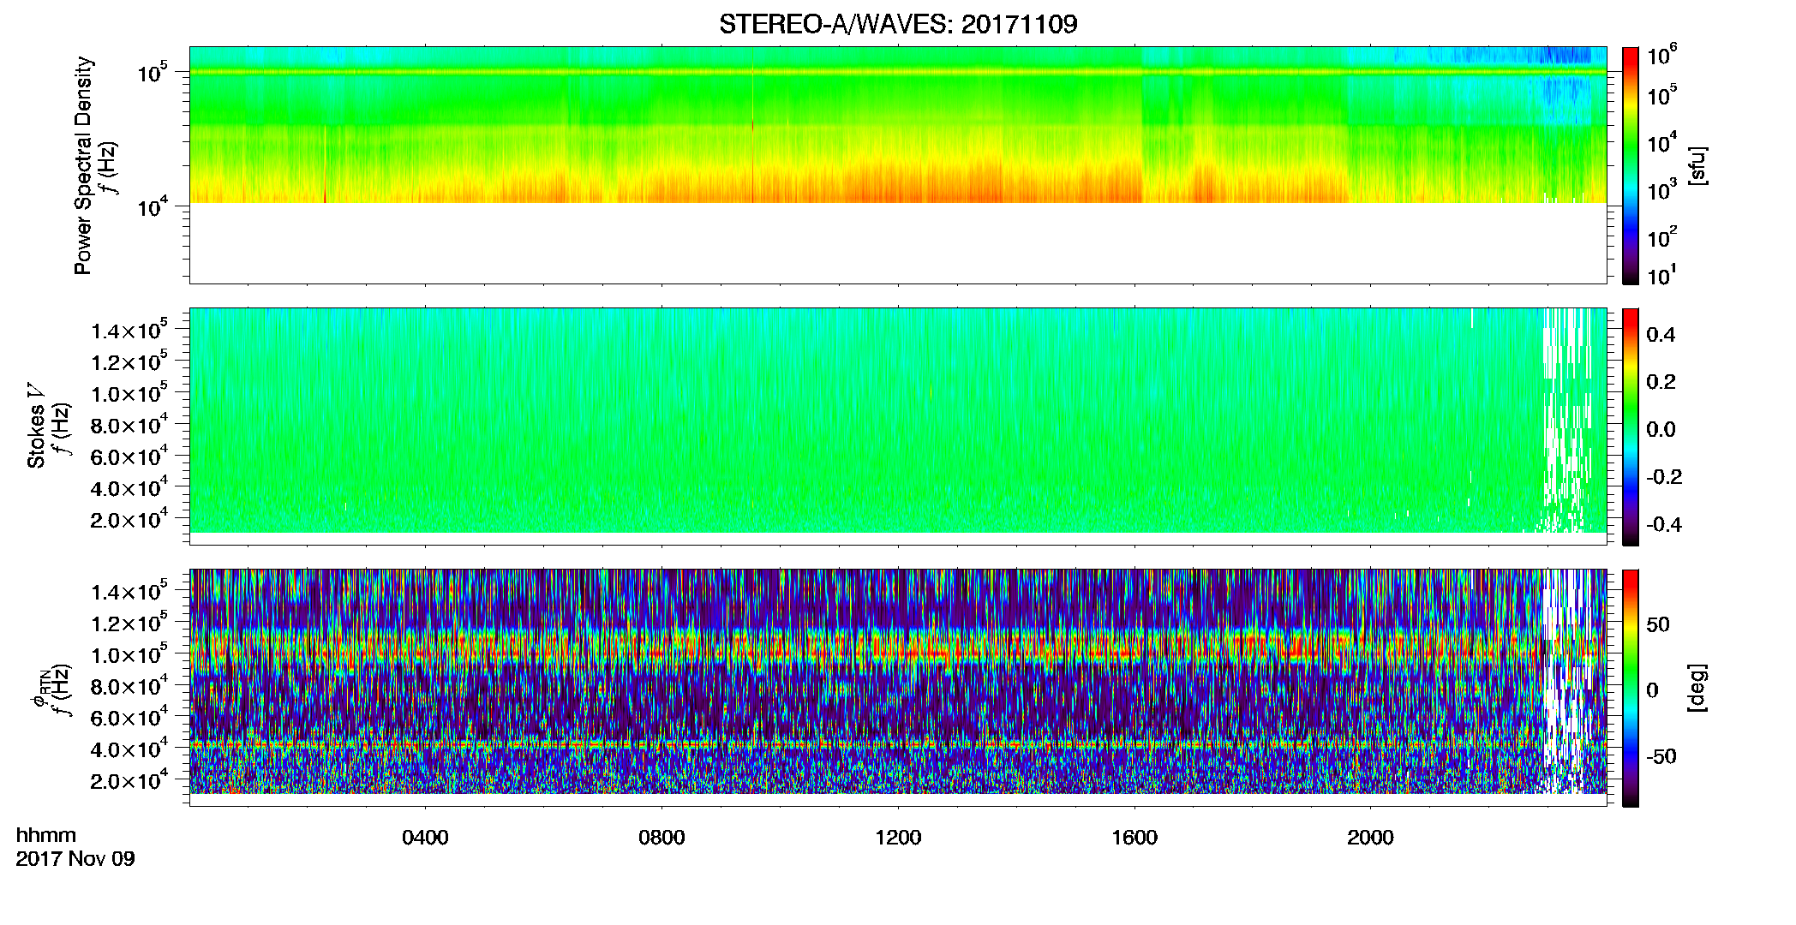Click the Power Spectral Density color bar
This screenshot has height=925, width=1796.
[x=1631, y=165]
